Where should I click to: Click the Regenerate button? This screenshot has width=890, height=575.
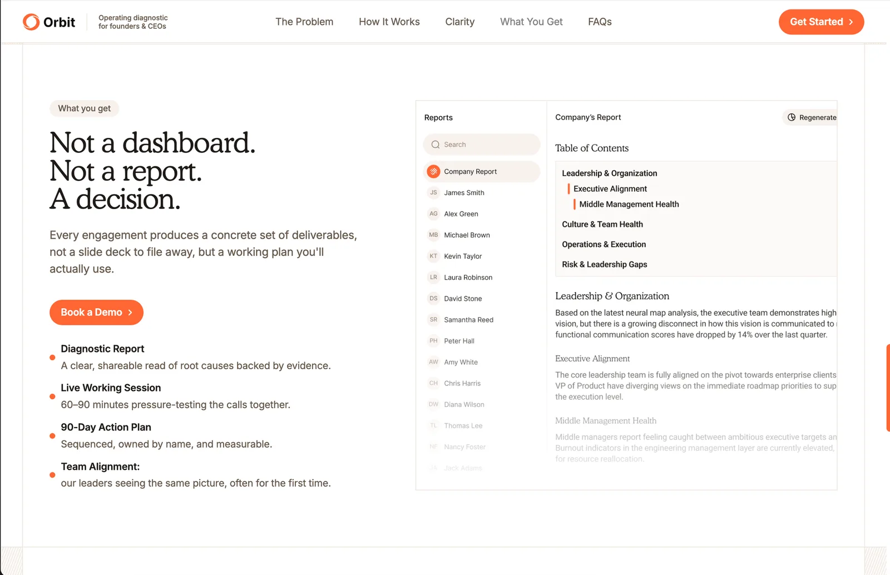(810, 117)
